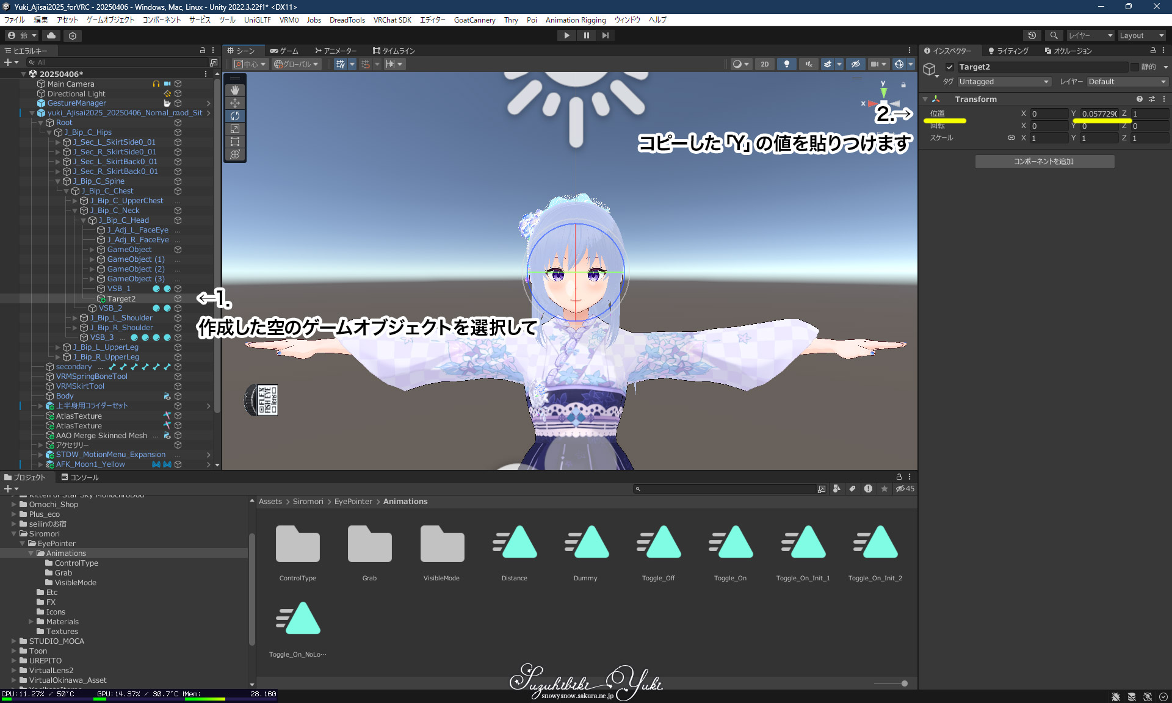The height and width of the screenshot is (703, 1172).
Task: Select the Rect tool in scene toolbar
Action: 235,142
